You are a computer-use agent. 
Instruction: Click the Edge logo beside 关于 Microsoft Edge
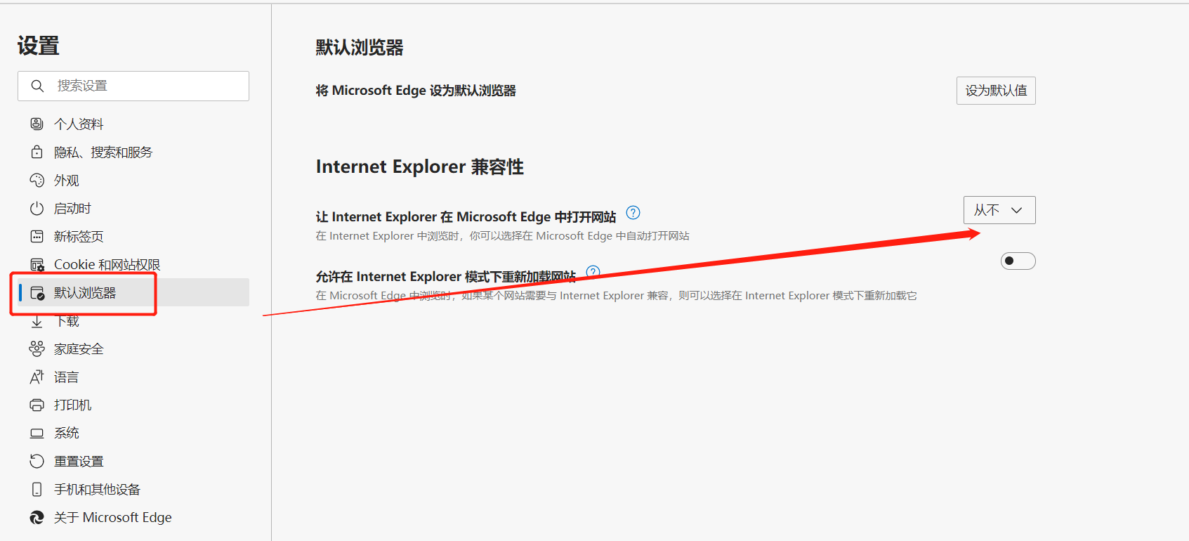pos(37,517)
